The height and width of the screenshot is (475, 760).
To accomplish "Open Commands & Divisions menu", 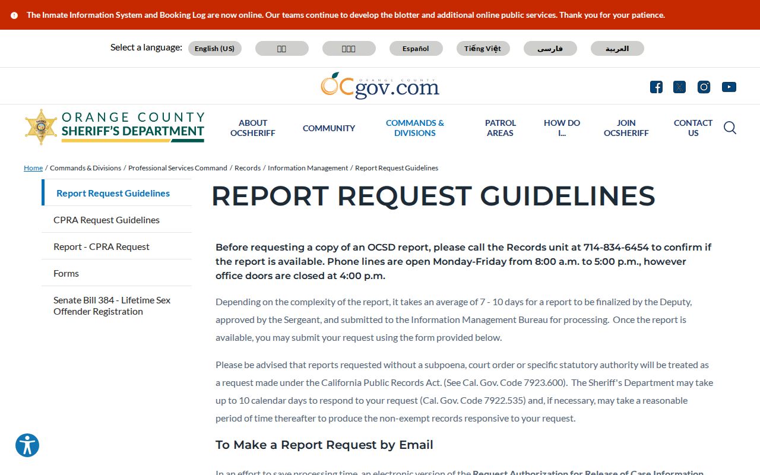I will point(415,128).
